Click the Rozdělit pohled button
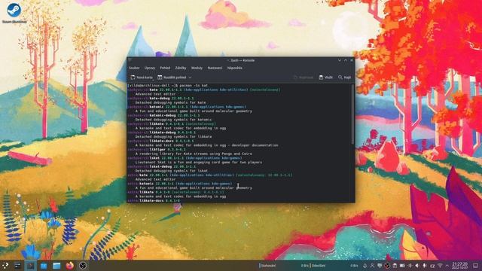The height and width of the screenshot is (271, 482). [x=172, y=78]
